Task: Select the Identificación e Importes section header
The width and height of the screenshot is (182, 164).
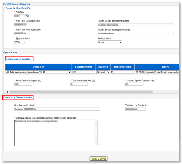Action: 16,4
